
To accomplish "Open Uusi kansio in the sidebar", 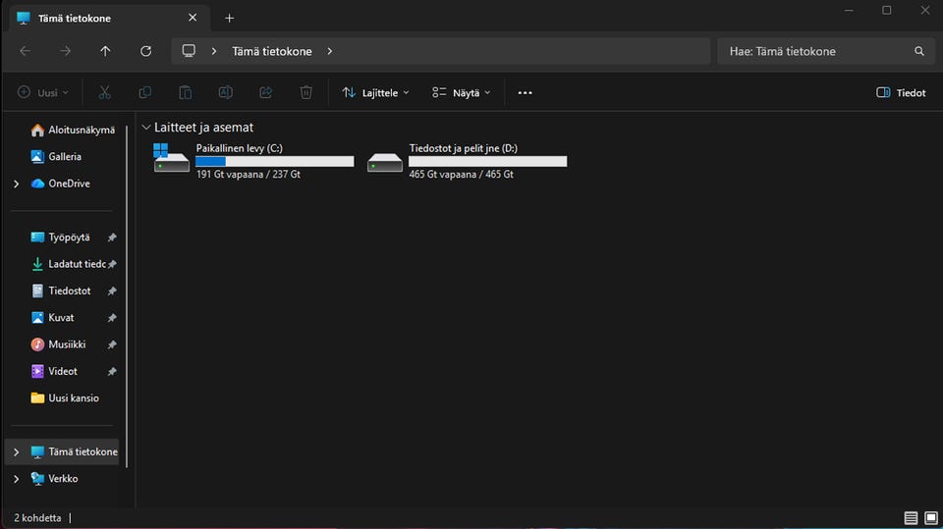I will coord(65,397).
